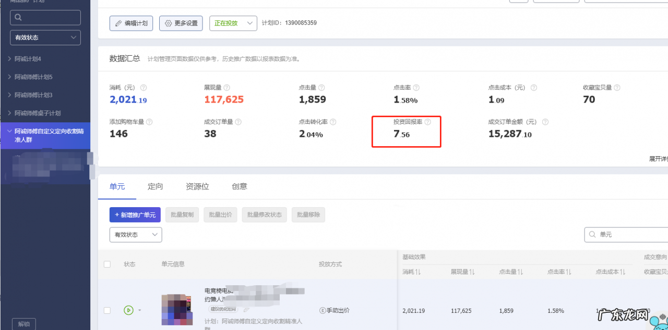The width and height of the screenshot is (668, 330).
Task: Create a unit with 新增推广单元 button
Action: [135, 214]
